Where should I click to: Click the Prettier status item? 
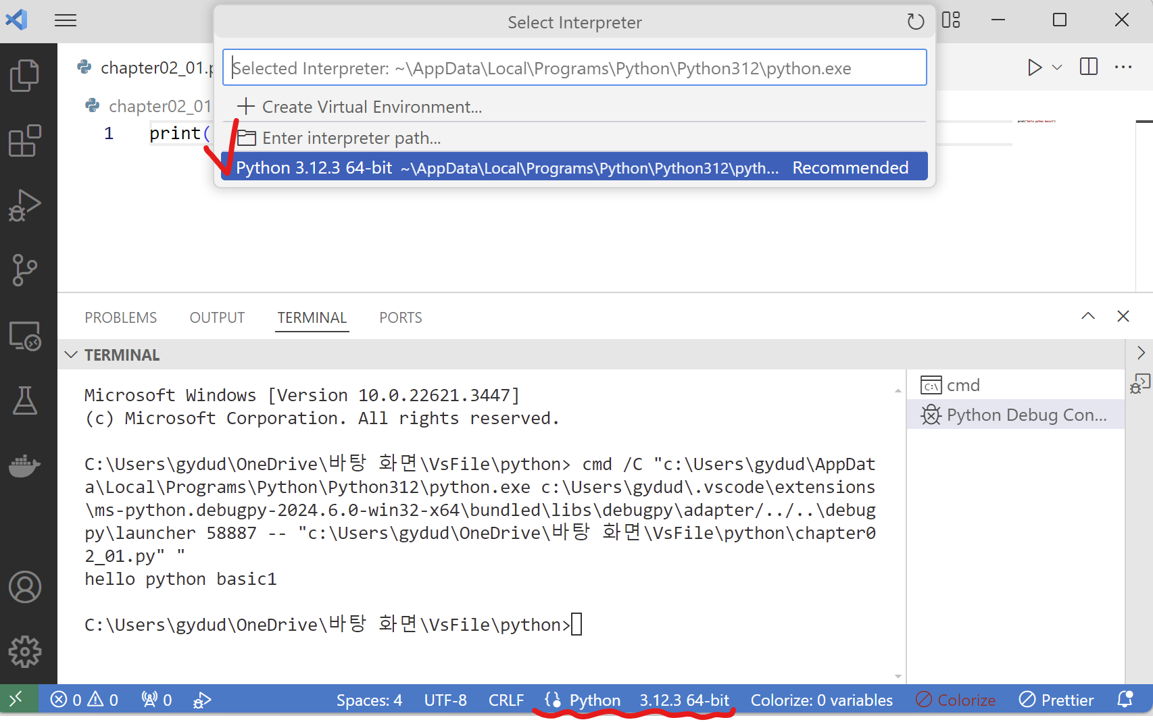[1056, 700]
